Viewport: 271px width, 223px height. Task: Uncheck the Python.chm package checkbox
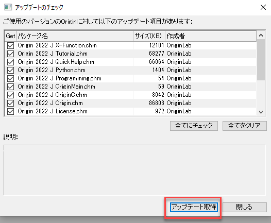click(10, 71)
